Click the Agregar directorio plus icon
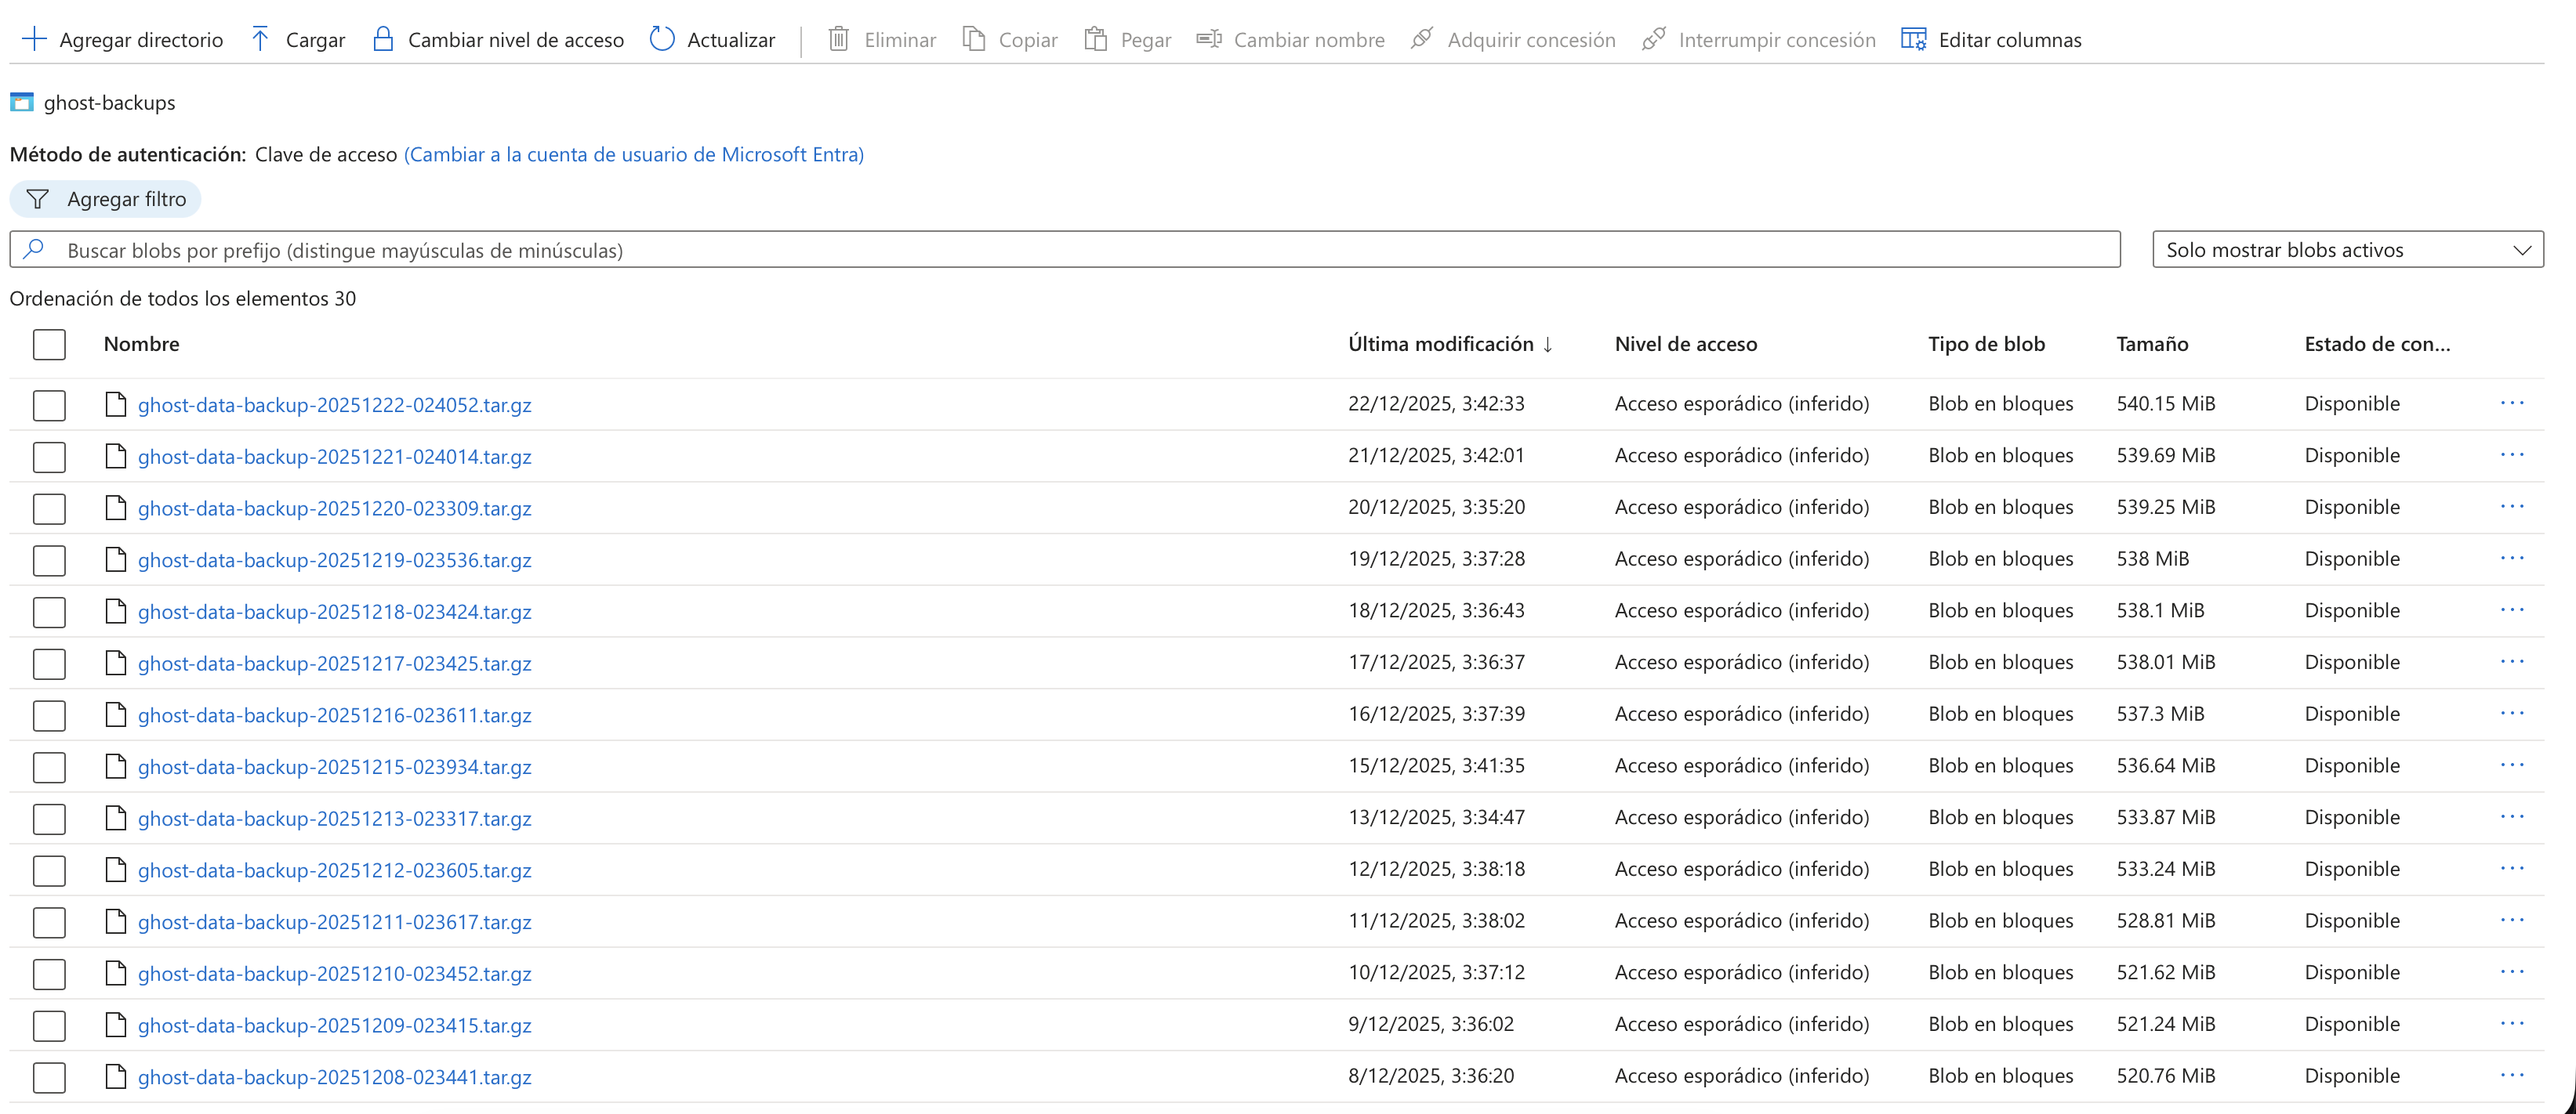Screen dimensions: 2576x1114 (35, 39)
